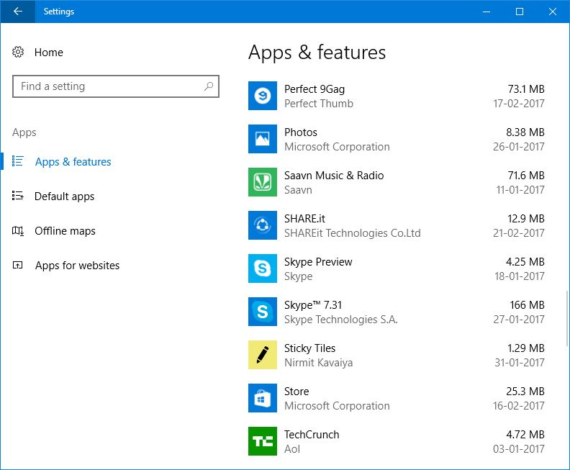Screen dimensions: 570x470
Task: Click the Skype 7.31 app icon
Action: click(263, 312)
